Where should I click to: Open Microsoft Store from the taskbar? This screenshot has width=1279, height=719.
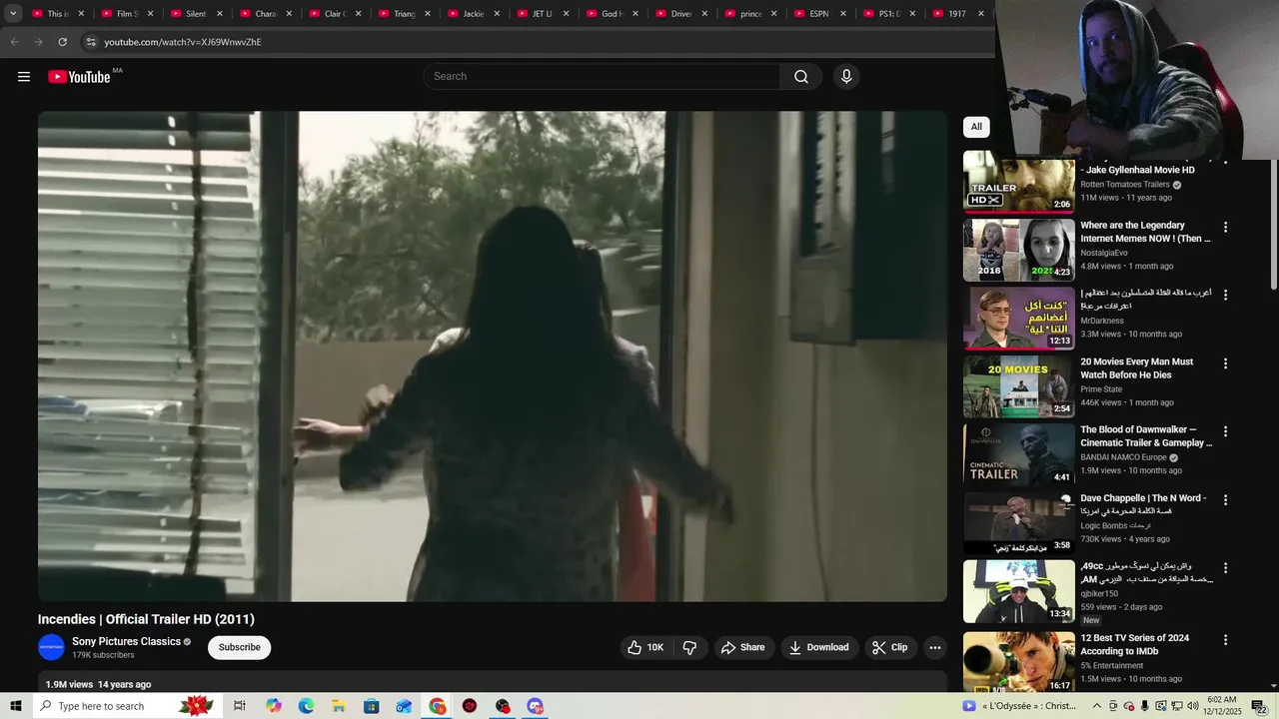(372, 706)
